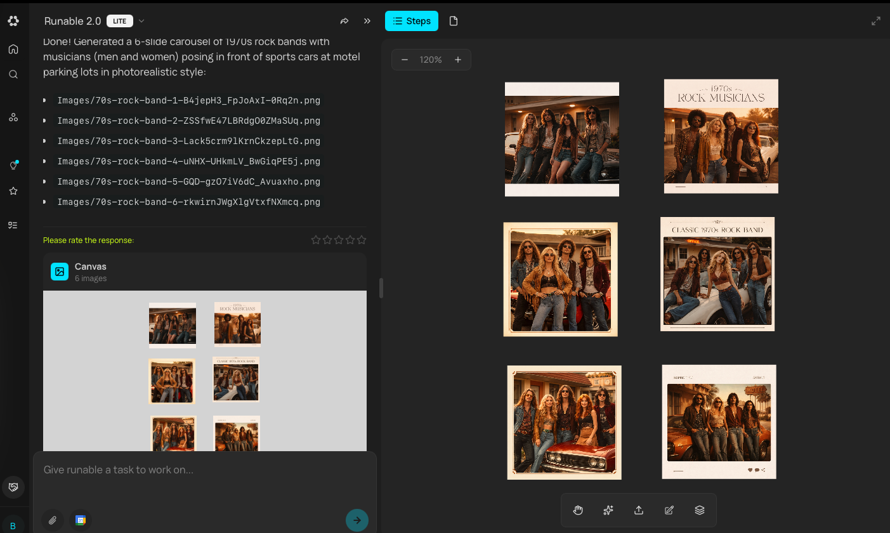Image resolution: width=890 pixels, height=533 pixels.
Task: Select the hand pan tool
Action: [x=578, y=510]
